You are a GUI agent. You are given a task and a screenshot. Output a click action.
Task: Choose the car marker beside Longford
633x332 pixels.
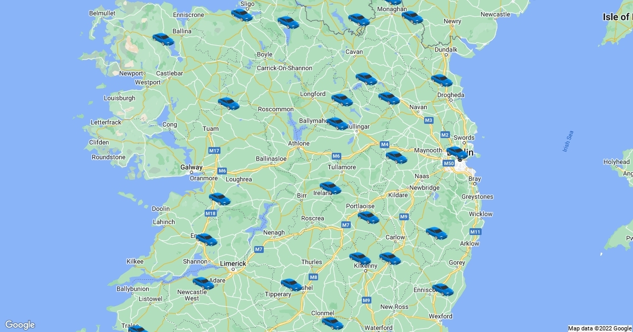pos(342,99)
